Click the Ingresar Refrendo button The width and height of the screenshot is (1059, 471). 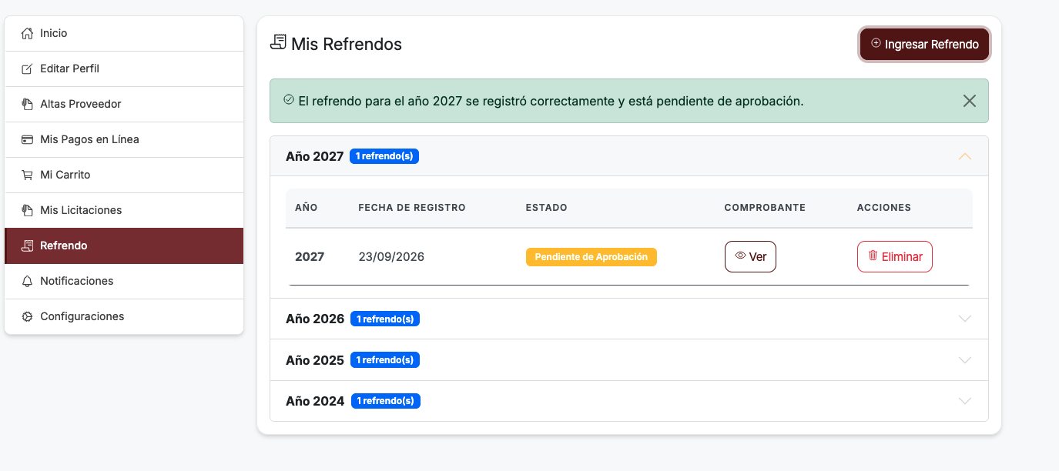tap(924, 44)
